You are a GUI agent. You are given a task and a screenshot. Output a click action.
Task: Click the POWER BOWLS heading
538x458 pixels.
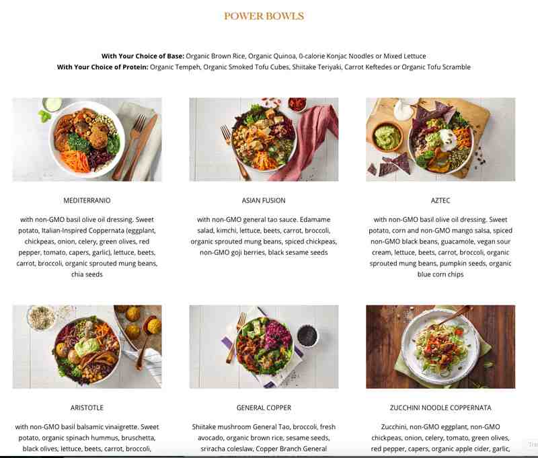click(x=264, y=16)
